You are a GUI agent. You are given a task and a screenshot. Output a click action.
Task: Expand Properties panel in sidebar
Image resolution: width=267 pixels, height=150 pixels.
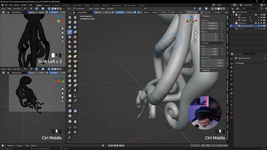click(x=206, y=70)
